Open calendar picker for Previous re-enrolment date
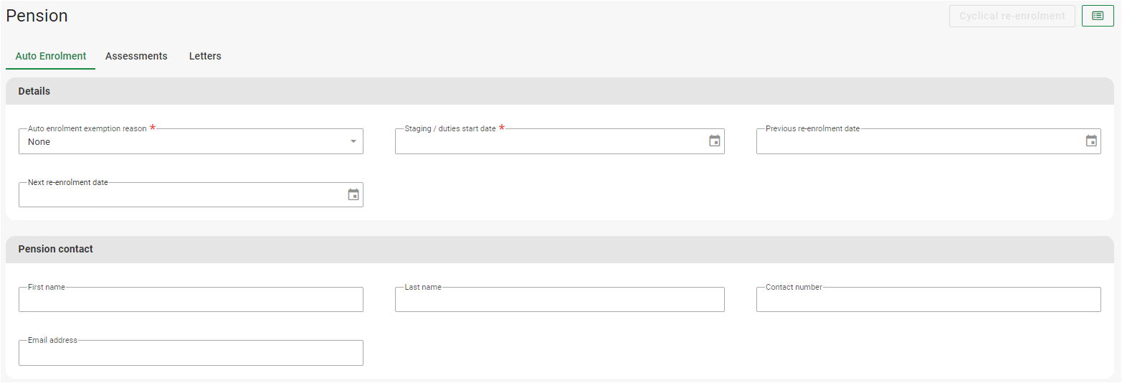This screenshot has height=383, width=1122. coord(1090,141)
